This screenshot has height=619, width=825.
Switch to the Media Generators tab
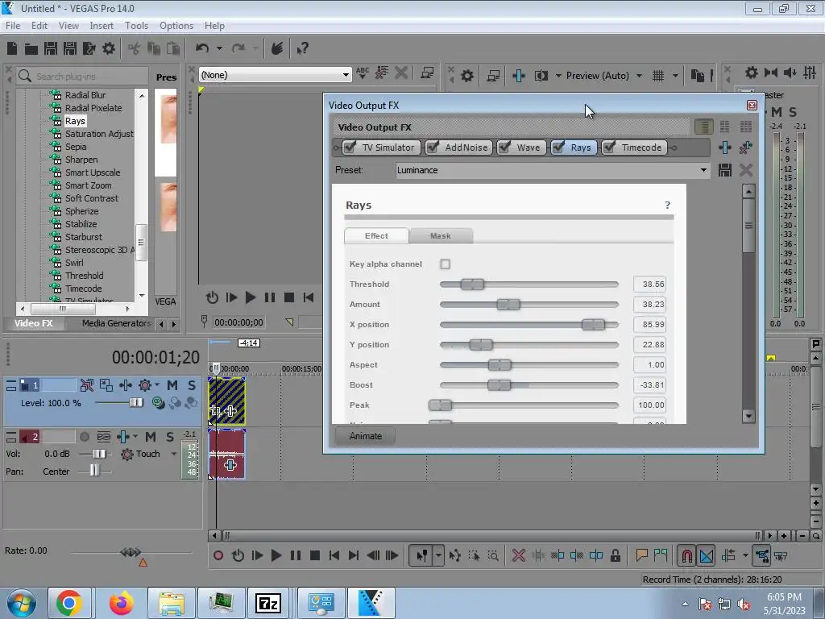pos(116,323)
